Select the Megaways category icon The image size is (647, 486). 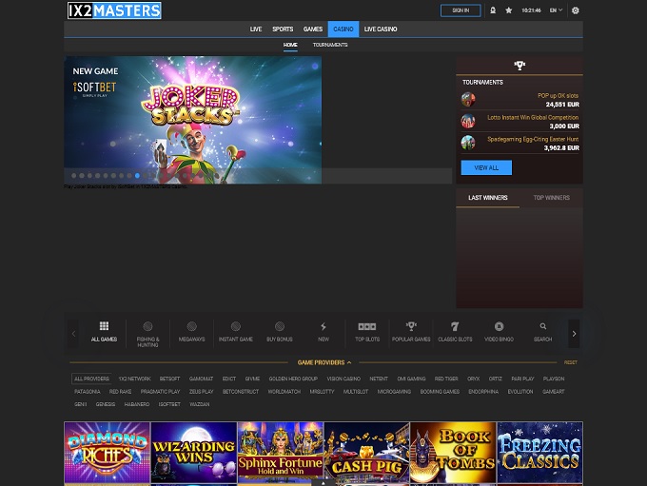(191, 327)
